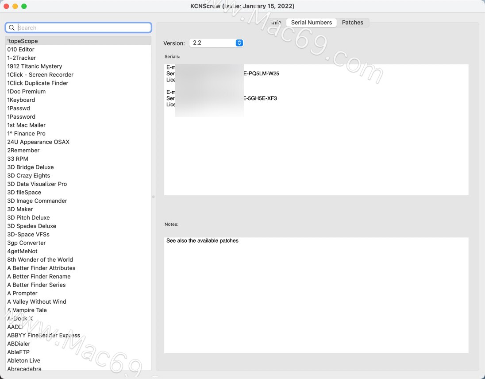Select the Serial Numbers tab

(x=311, y=23)
